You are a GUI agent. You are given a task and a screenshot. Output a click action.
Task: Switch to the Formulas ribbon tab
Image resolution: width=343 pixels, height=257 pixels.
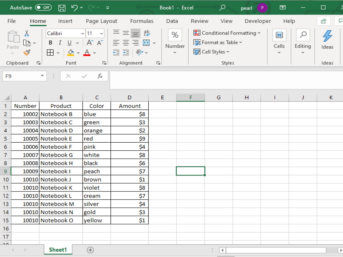142,21
